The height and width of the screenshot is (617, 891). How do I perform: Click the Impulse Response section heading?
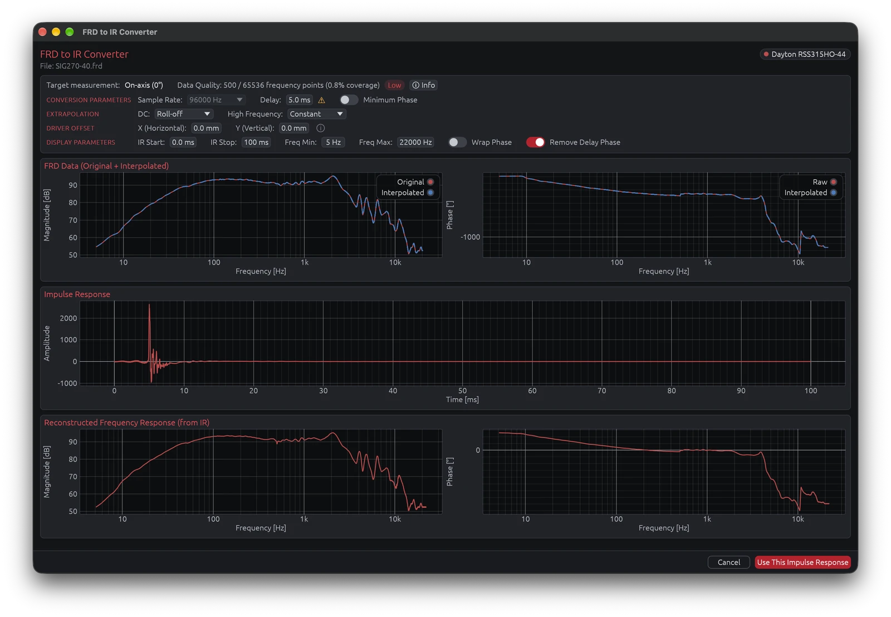(x=77, y=294)
